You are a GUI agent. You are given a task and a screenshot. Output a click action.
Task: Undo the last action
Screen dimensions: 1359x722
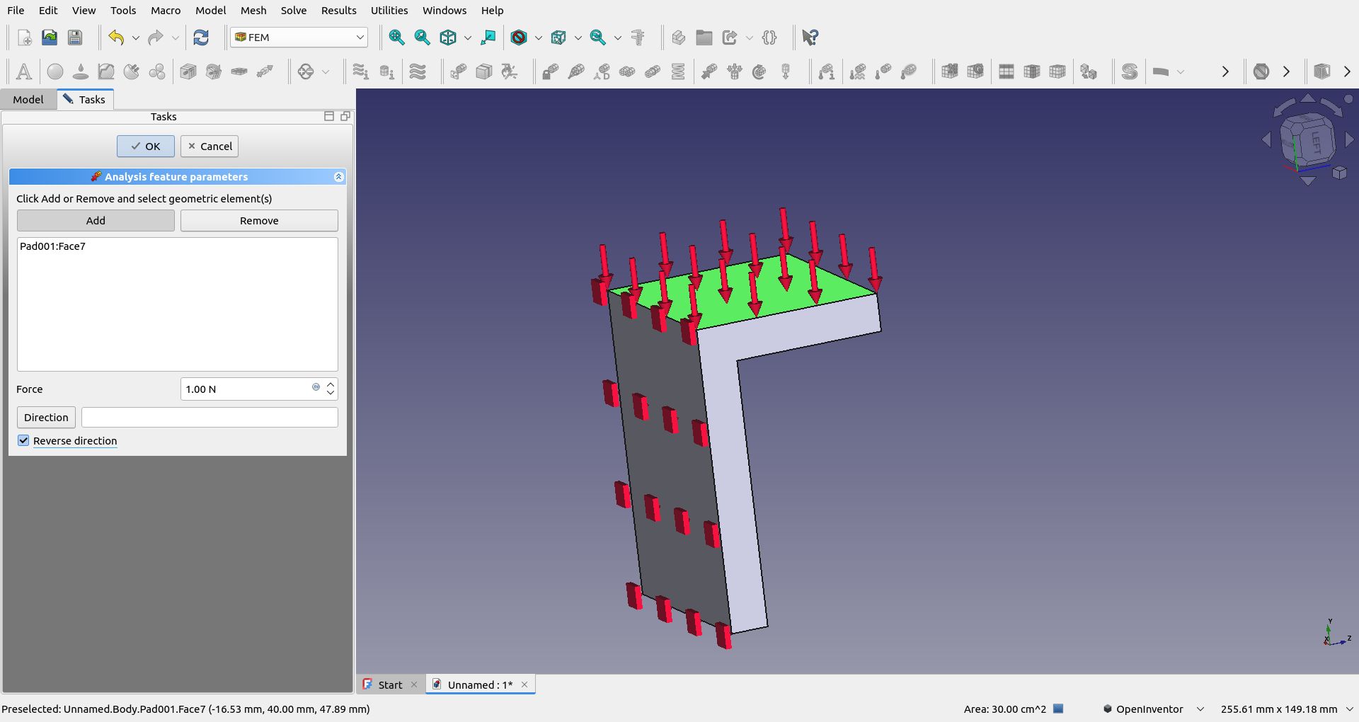coord(116,38)
